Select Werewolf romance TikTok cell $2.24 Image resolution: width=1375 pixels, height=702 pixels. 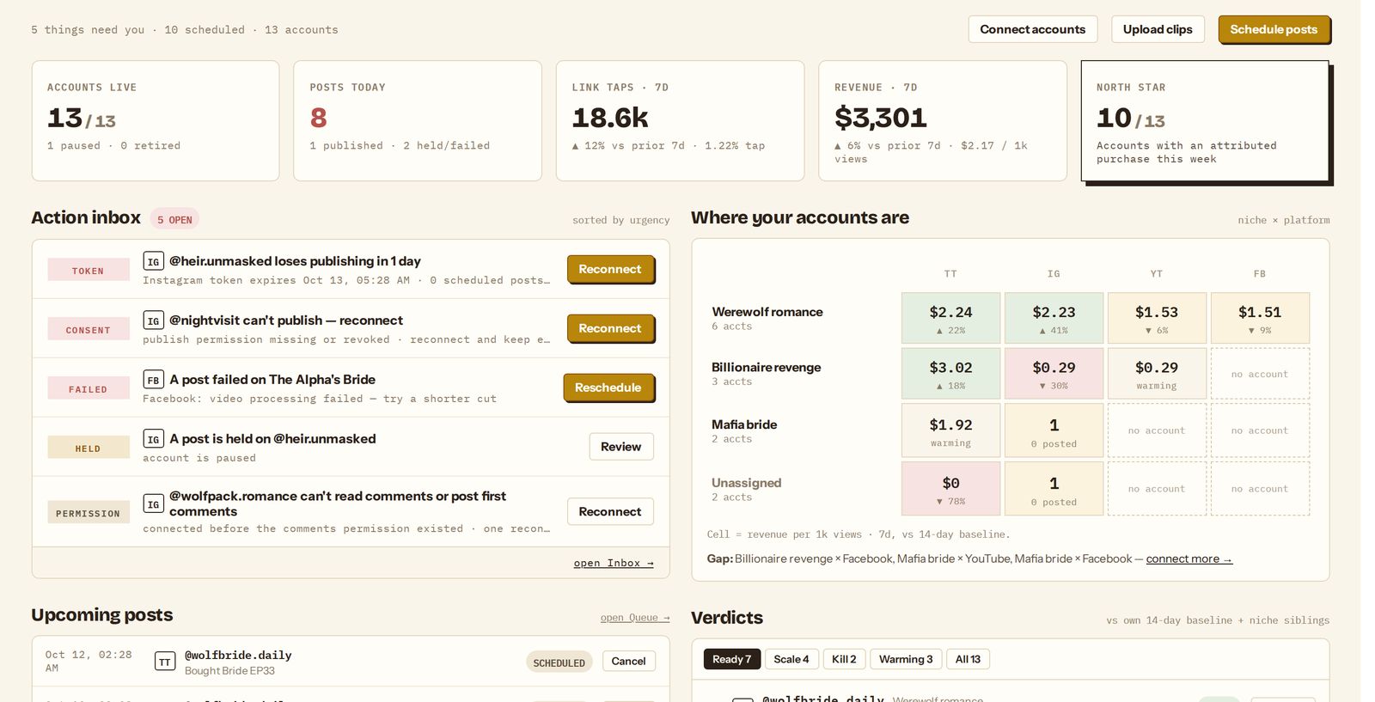pos(950,318)
